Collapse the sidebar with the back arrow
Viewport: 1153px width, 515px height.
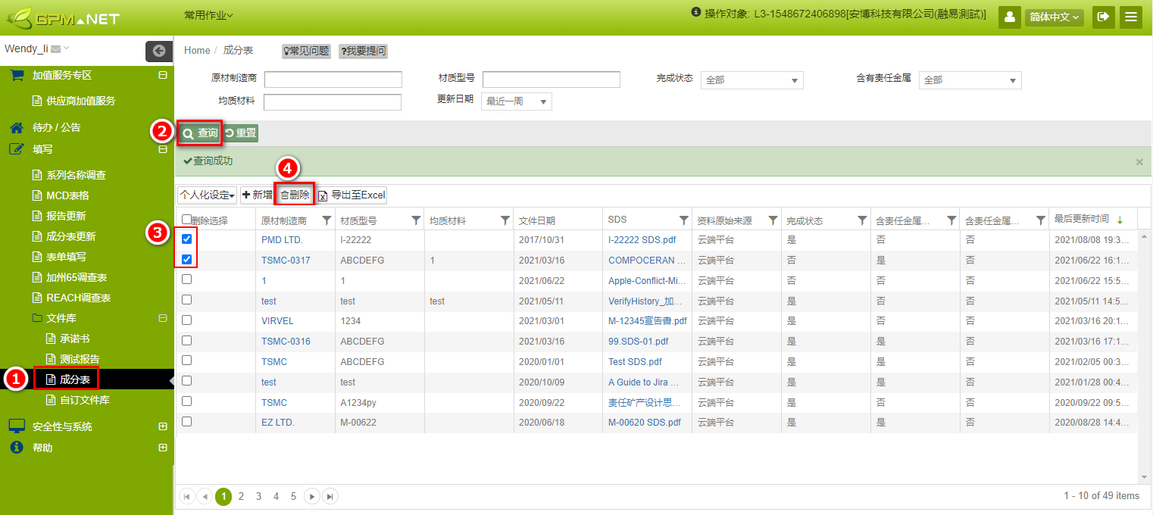click(x=158, y=51)
